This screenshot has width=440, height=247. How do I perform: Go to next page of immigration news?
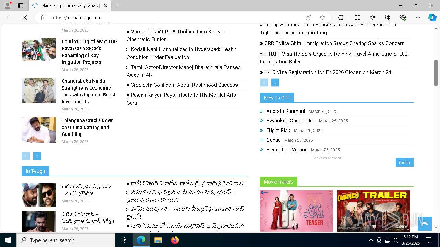[275, 82]
